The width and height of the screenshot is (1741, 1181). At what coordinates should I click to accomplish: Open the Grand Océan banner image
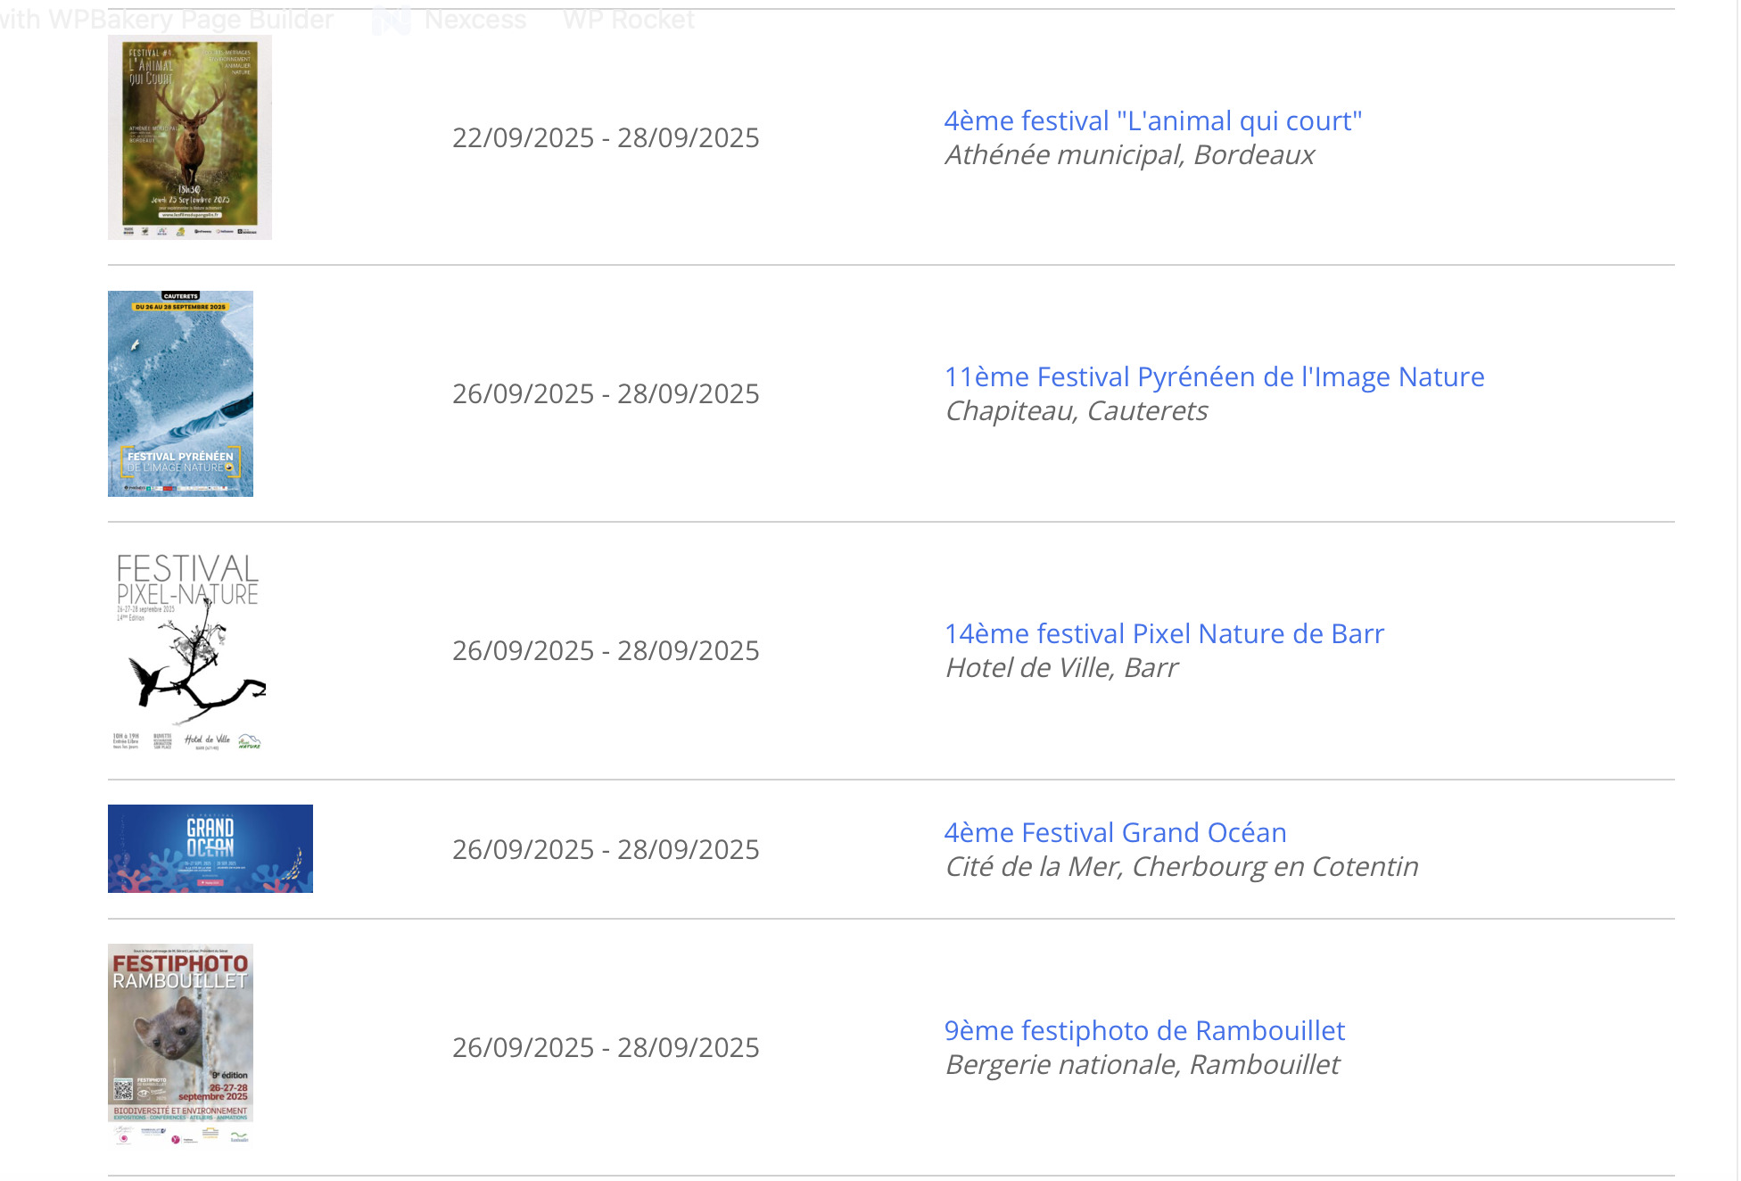click(210, 848)
